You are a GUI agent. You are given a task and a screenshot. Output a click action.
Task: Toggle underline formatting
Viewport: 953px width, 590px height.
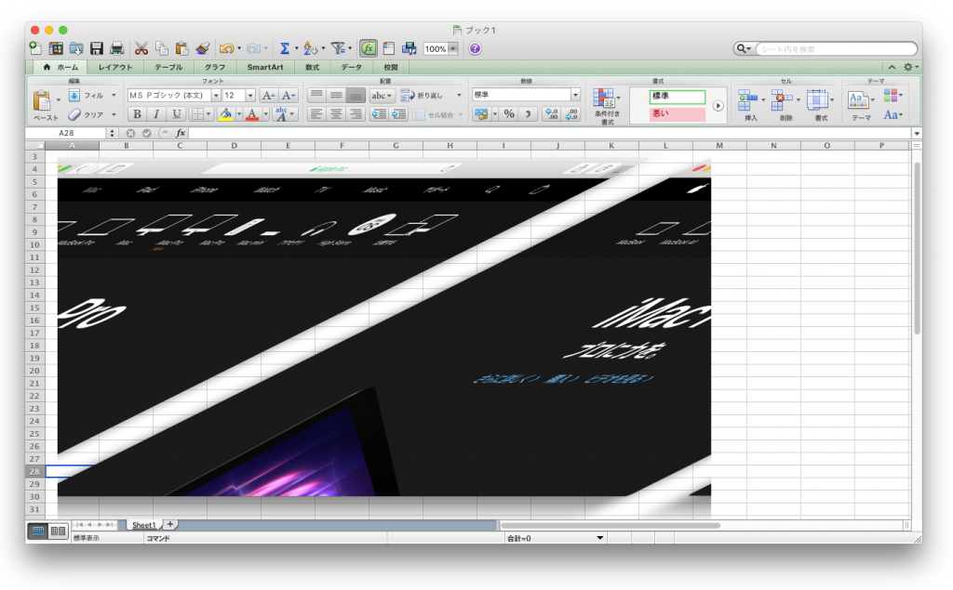[x=176, y=113]
